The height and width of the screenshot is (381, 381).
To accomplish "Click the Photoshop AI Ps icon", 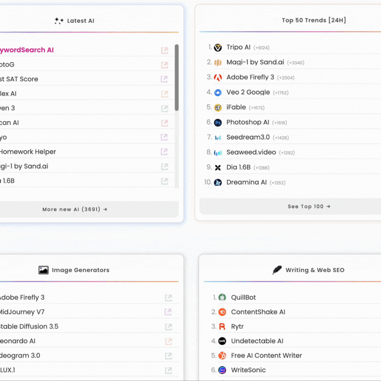I will (x=218, y=123).
